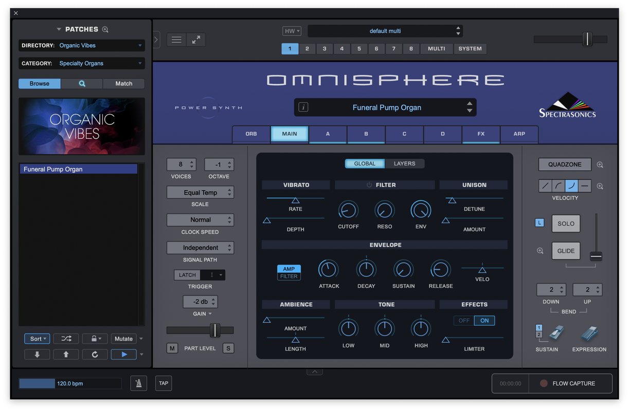
Task: Toggle part Mute M button
Action: point(172,348)
